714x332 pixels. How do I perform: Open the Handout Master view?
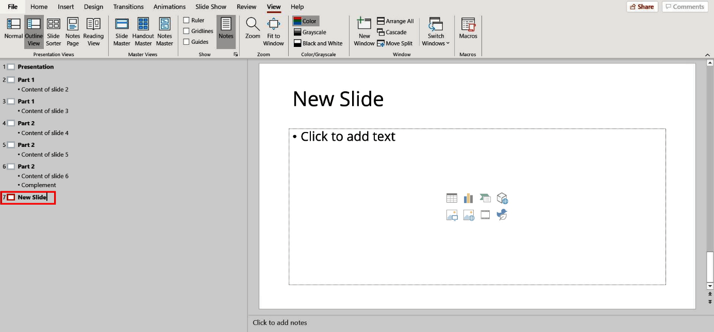tap(143, 31)
